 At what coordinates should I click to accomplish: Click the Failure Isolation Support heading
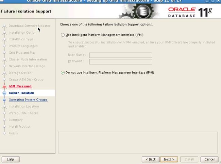pos(26,11)
